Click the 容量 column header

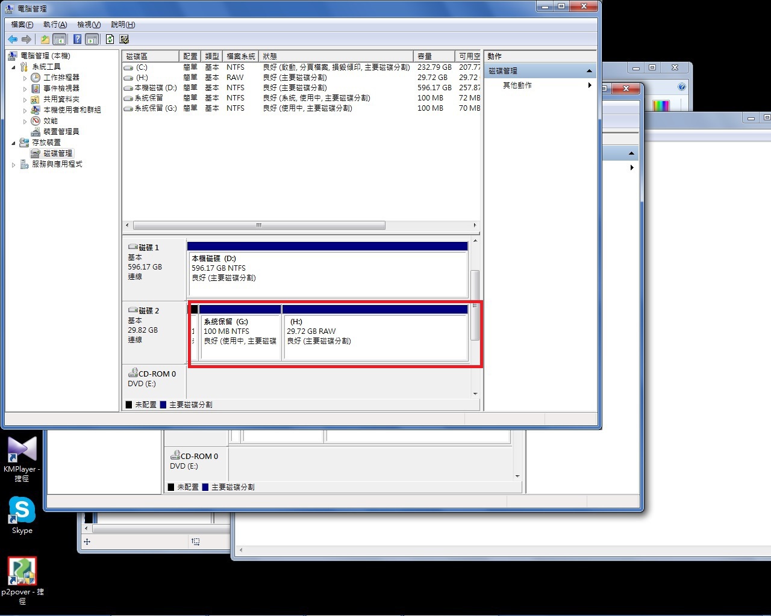(x=432, y=56)
